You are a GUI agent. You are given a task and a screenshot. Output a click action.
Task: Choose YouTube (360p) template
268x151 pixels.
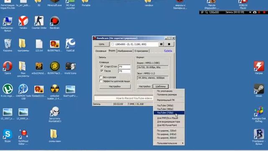169,105
